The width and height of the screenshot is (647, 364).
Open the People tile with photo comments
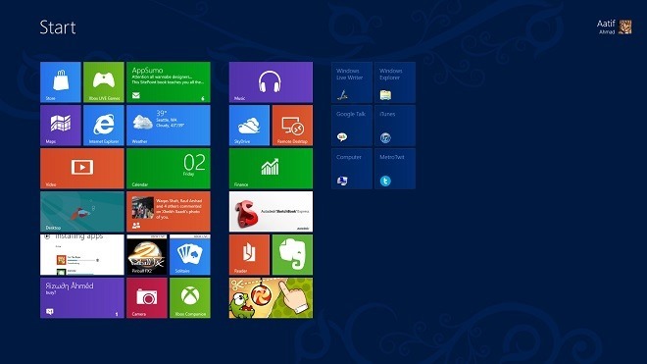pyautogui.click(x=169, y=212)
